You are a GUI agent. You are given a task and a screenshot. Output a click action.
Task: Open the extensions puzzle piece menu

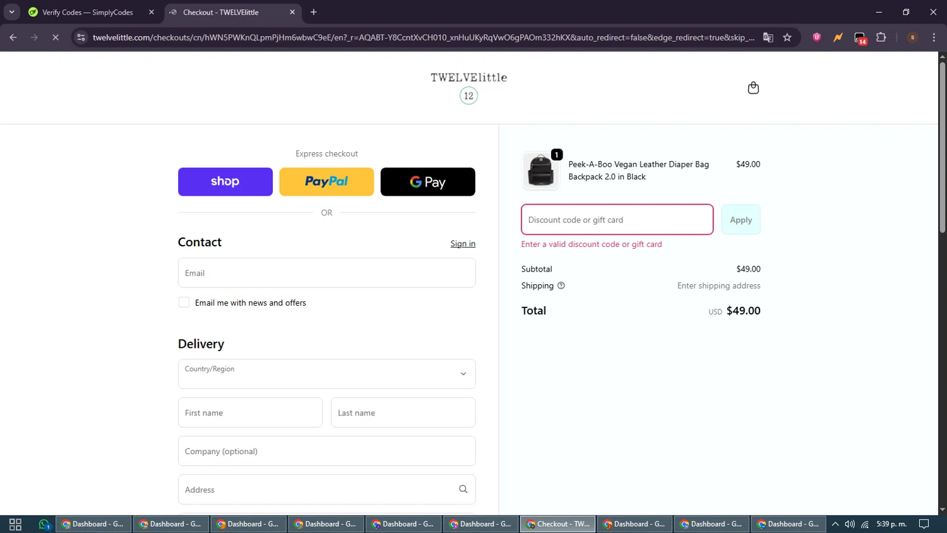point(881,37)
